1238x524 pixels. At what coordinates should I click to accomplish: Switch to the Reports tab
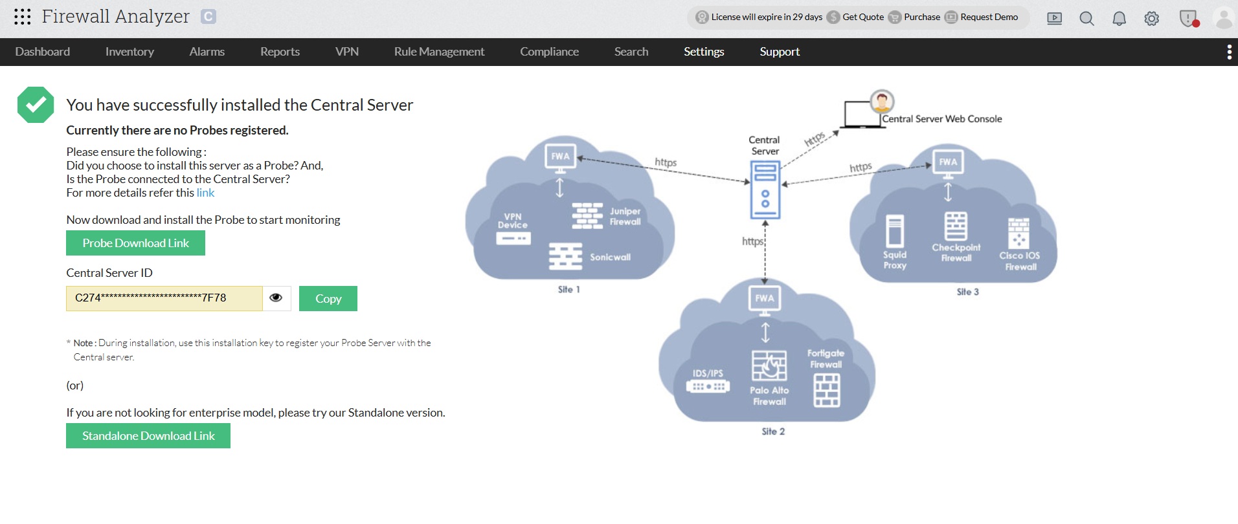tap(280, 52)
